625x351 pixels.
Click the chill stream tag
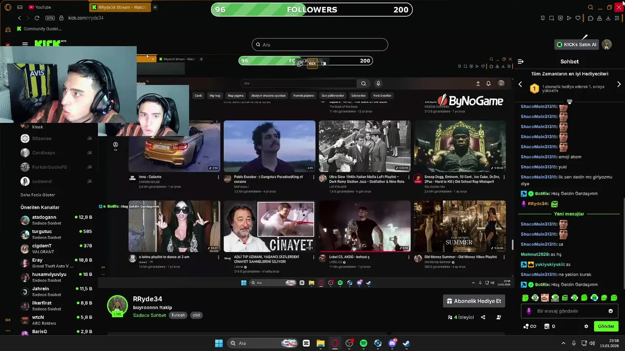point(196,315)
